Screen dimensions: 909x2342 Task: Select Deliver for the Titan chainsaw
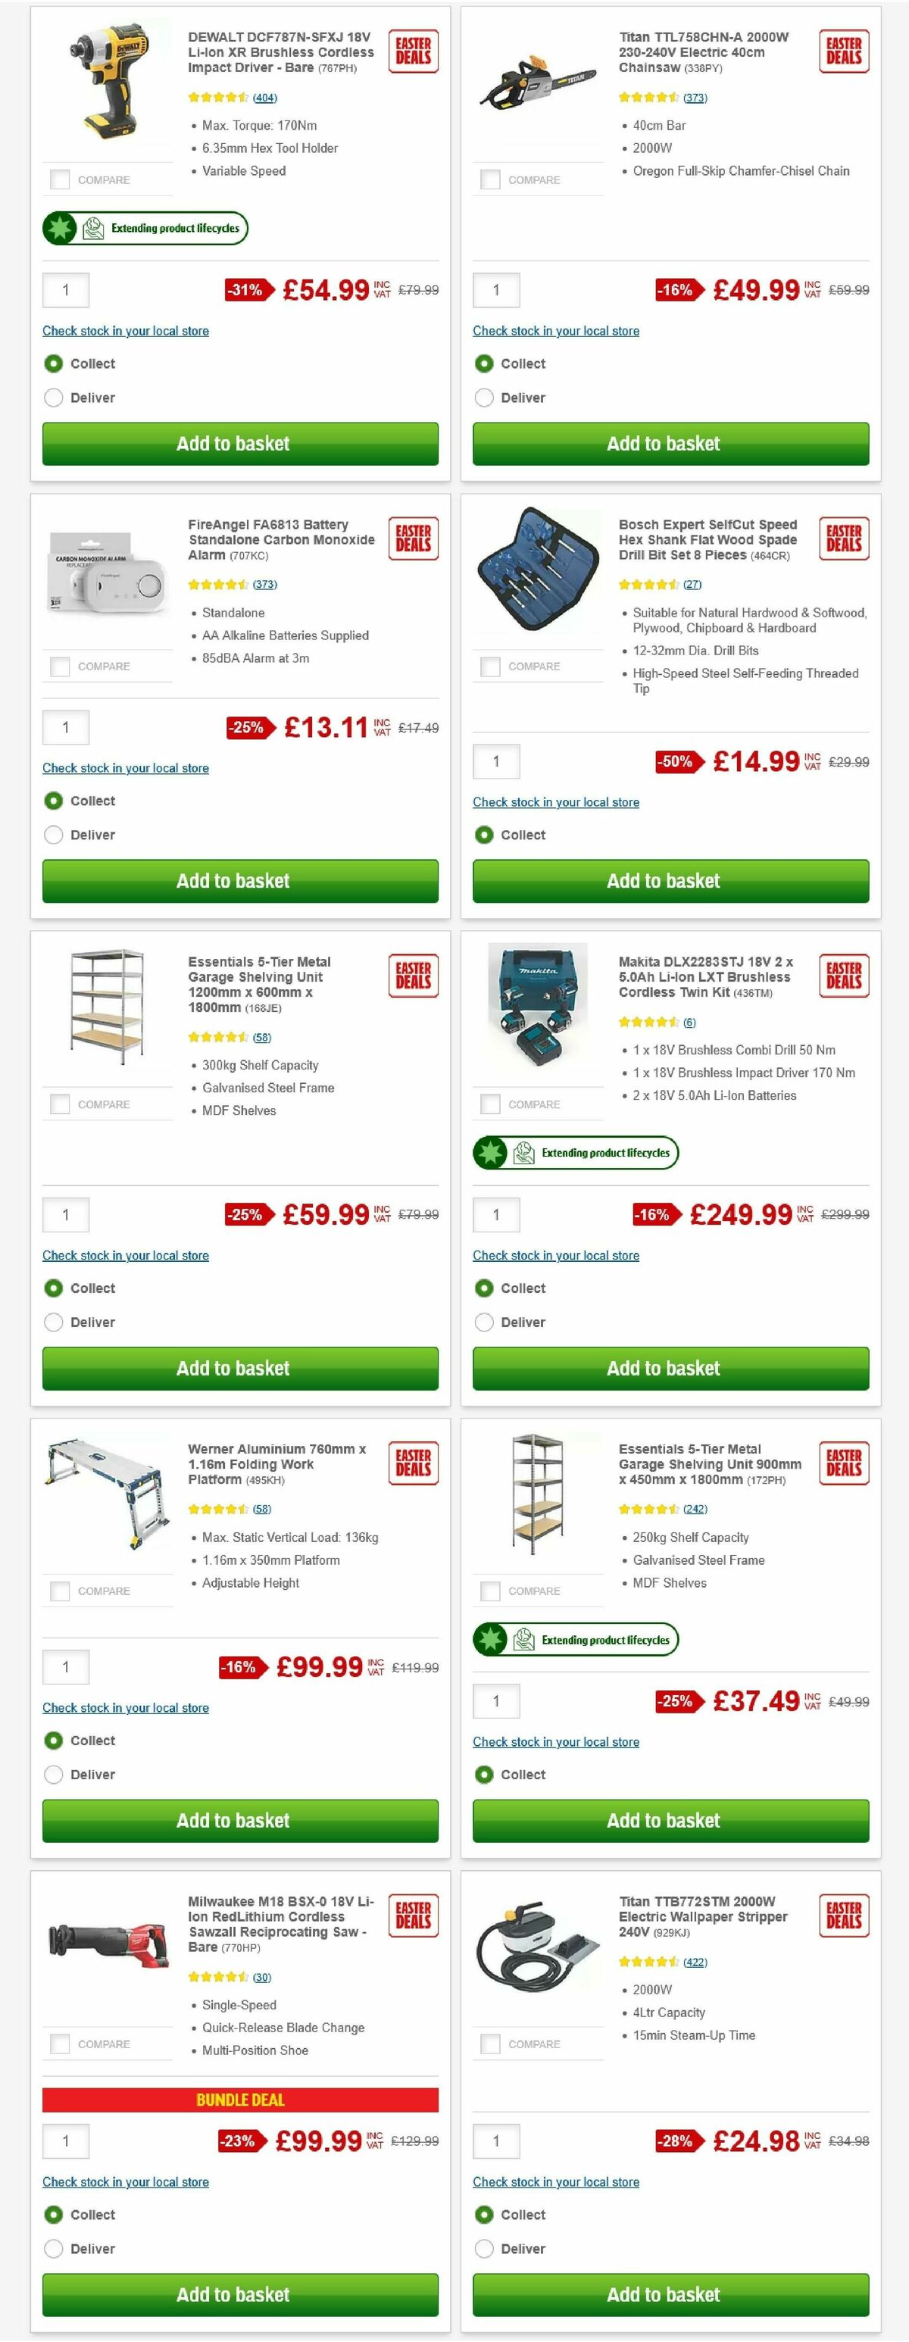tap(483, 398)
